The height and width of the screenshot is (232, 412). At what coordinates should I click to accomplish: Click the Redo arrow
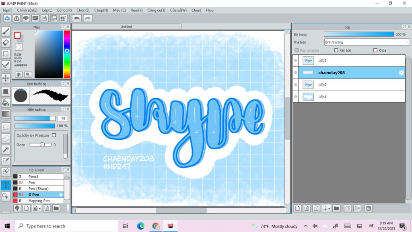(88, 18)
